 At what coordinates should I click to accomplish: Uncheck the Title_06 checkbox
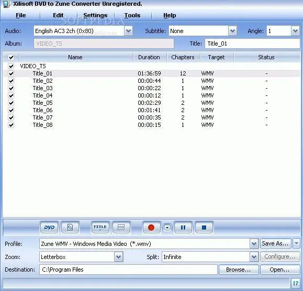[11, 110]
